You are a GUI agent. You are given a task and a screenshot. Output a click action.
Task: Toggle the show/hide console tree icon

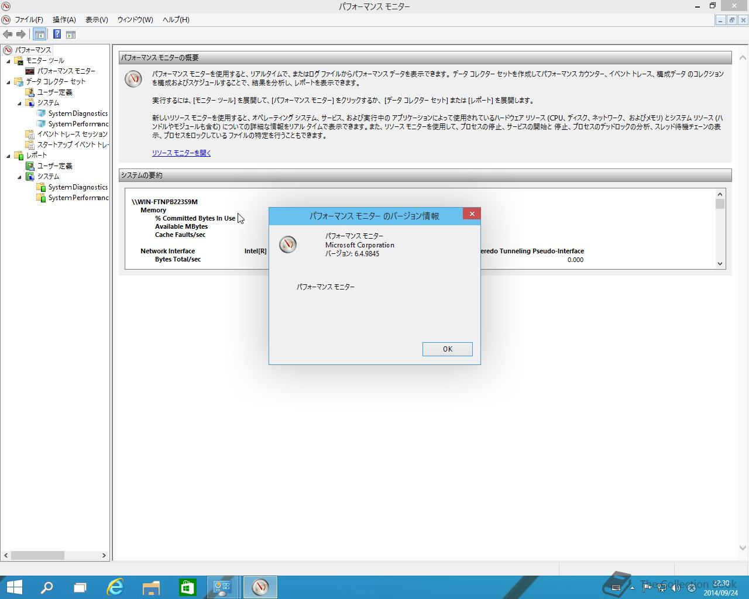39,35
